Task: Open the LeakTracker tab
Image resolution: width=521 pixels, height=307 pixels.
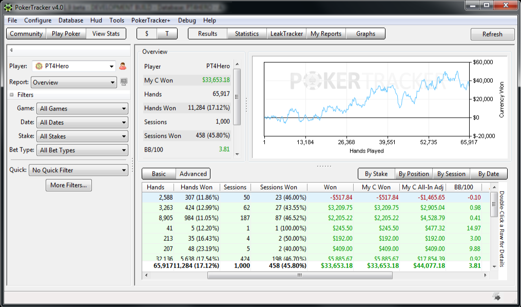Action: click(x=286, y=33)
